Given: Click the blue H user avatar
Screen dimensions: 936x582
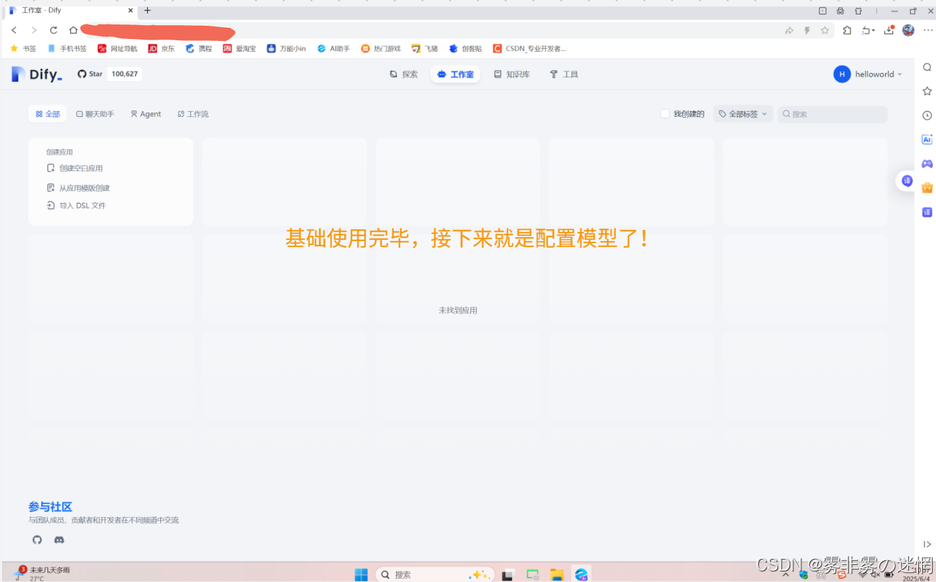Looking at the screenshot, I should [x=842, y=75].
